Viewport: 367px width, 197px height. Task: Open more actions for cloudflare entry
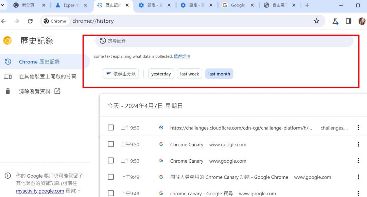(358, 128)
